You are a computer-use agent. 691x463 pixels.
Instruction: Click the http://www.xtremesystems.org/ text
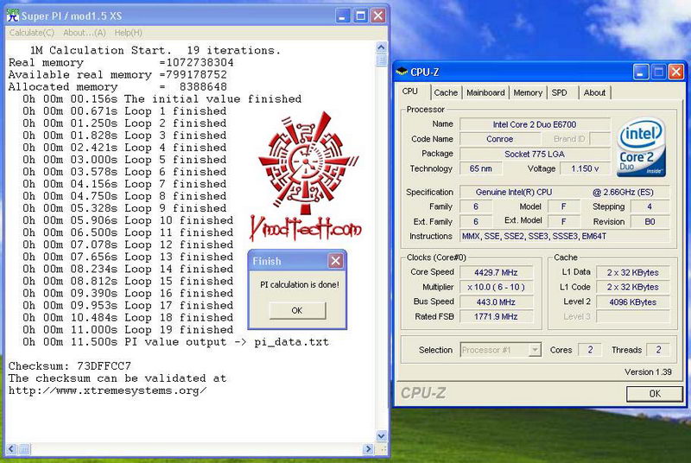click(x=107, y=390)
